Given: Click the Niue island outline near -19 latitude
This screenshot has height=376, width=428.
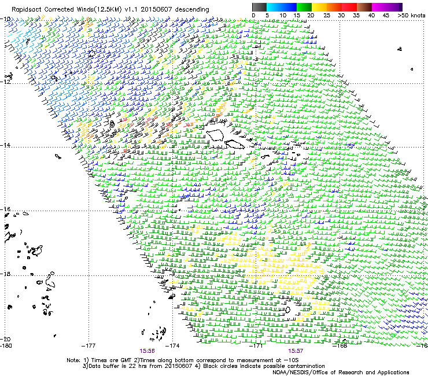Looking at the screenshot, I should click(287, 309).
